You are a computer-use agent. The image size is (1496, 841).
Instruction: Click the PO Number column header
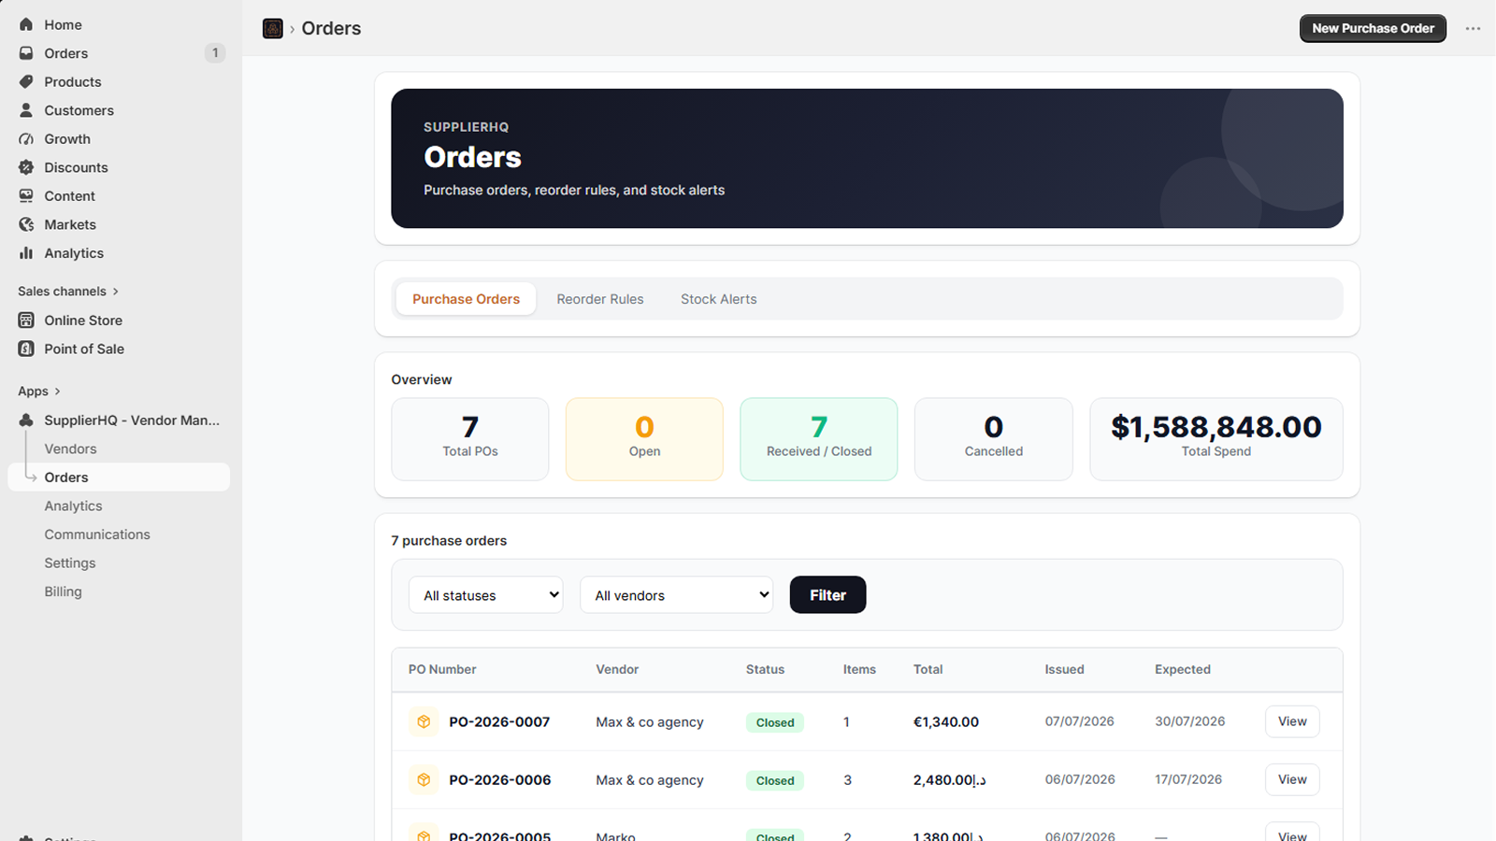coord(442,669)
